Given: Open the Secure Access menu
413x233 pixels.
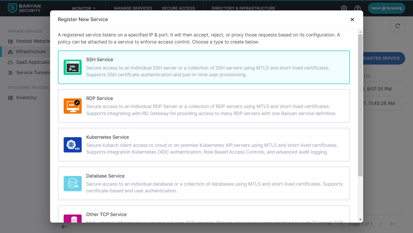Looking at the screenshot, I should pos(178,8).
